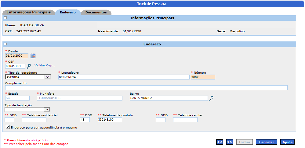Open the Ajuda help button
Viewport: 305px width, 148px height.
(x=287, y=142)
